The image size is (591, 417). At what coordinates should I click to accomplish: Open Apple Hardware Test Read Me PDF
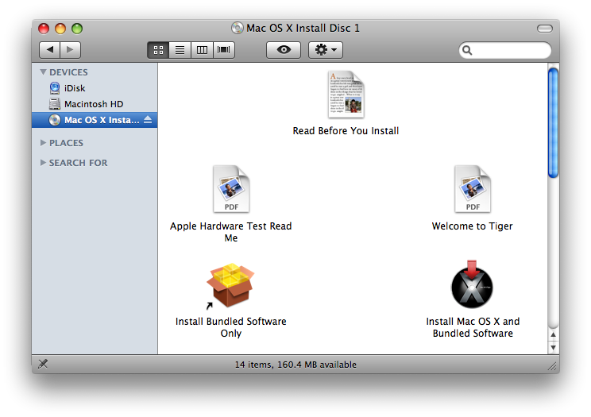point(230,190)
